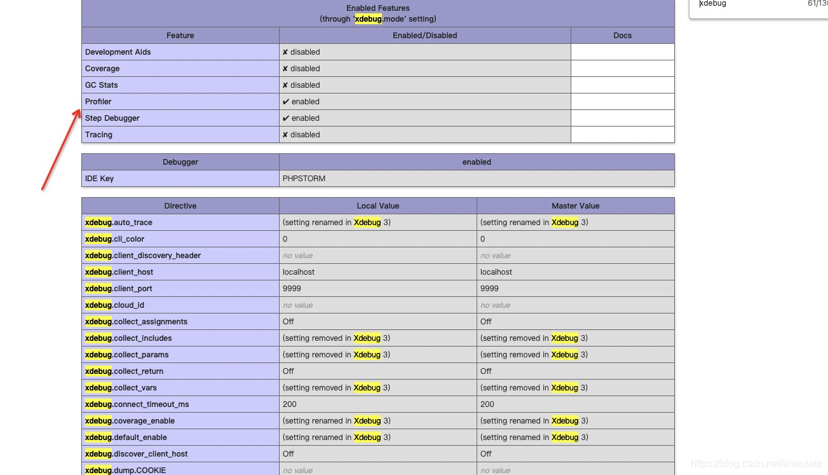Click the local value 0 for cli_color

tap(285, 239)
